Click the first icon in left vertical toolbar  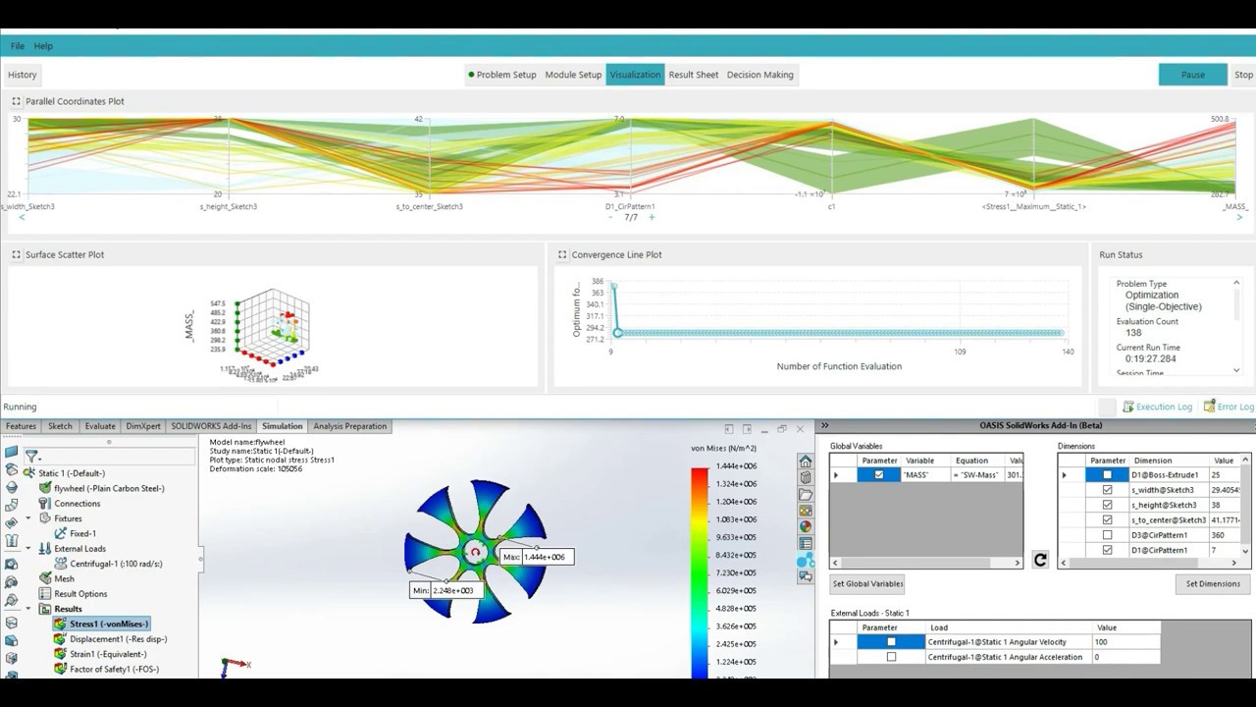(x=11, y=453)
